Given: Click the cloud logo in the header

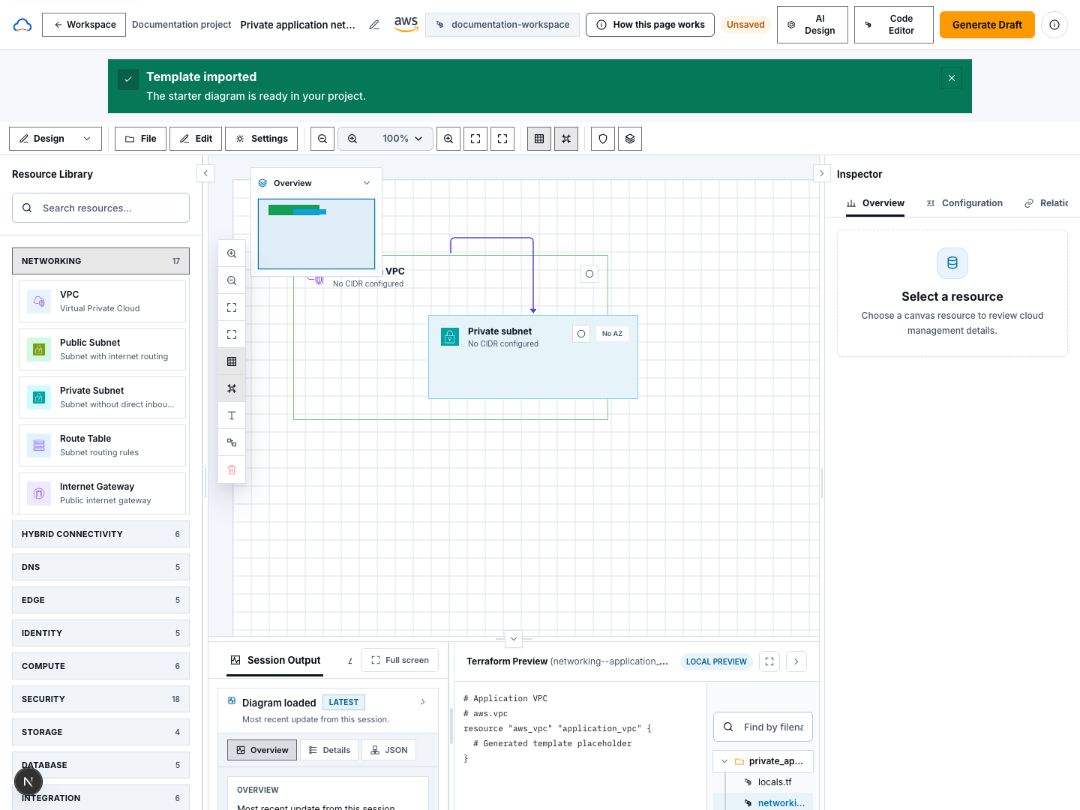Looking at the screenshot, I should click(22, 25).
